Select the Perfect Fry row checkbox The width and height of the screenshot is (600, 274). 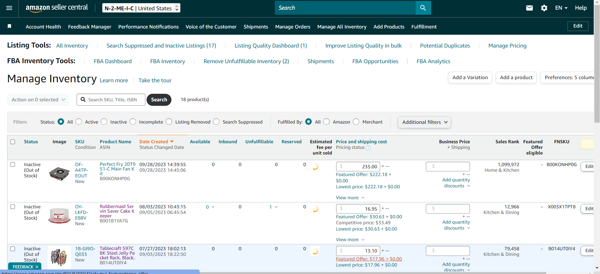coord(13,165)
